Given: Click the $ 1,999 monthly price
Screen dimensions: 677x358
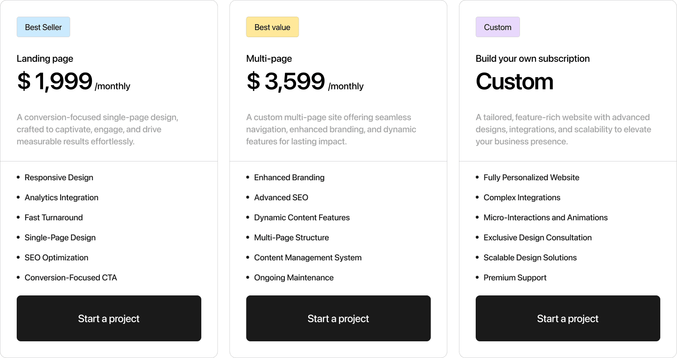Looking at the screenshot, I should 74,81.
